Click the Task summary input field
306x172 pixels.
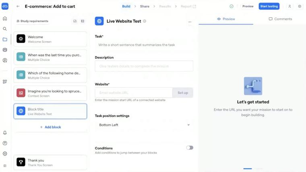[x=144, y=45]
